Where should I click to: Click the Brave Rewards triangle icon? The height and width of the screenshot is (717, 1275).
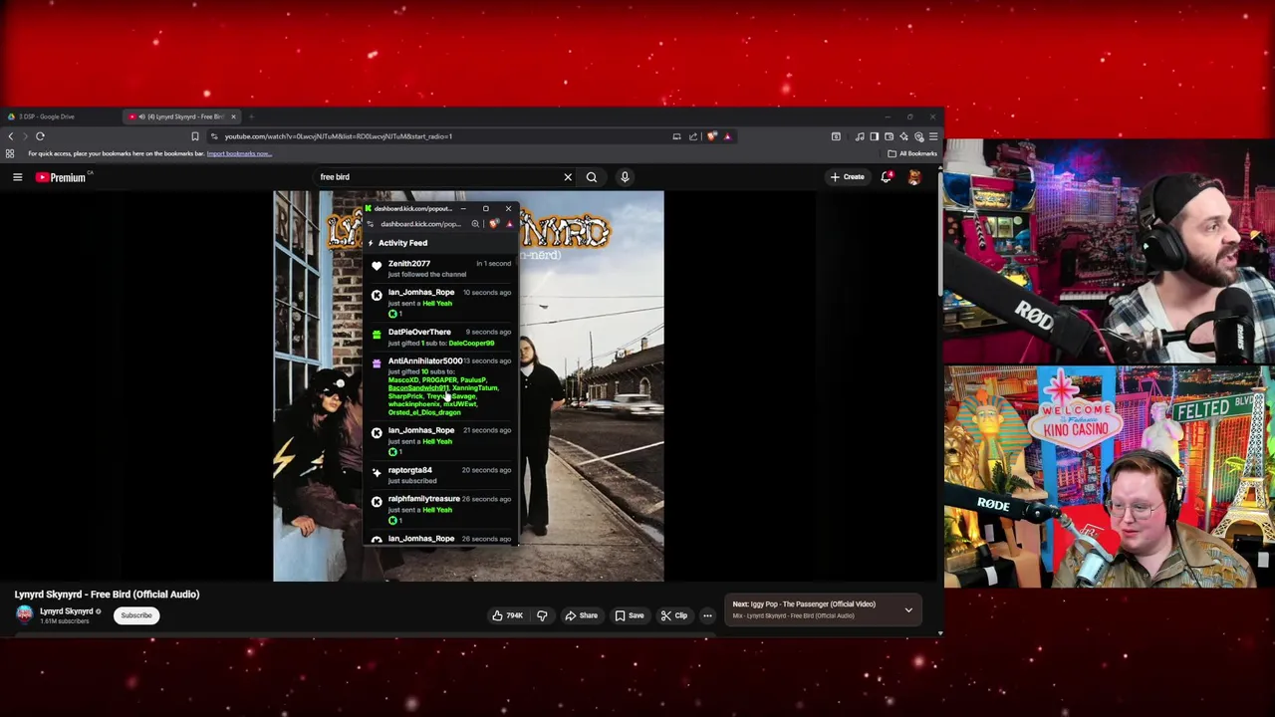coord(727,136)
